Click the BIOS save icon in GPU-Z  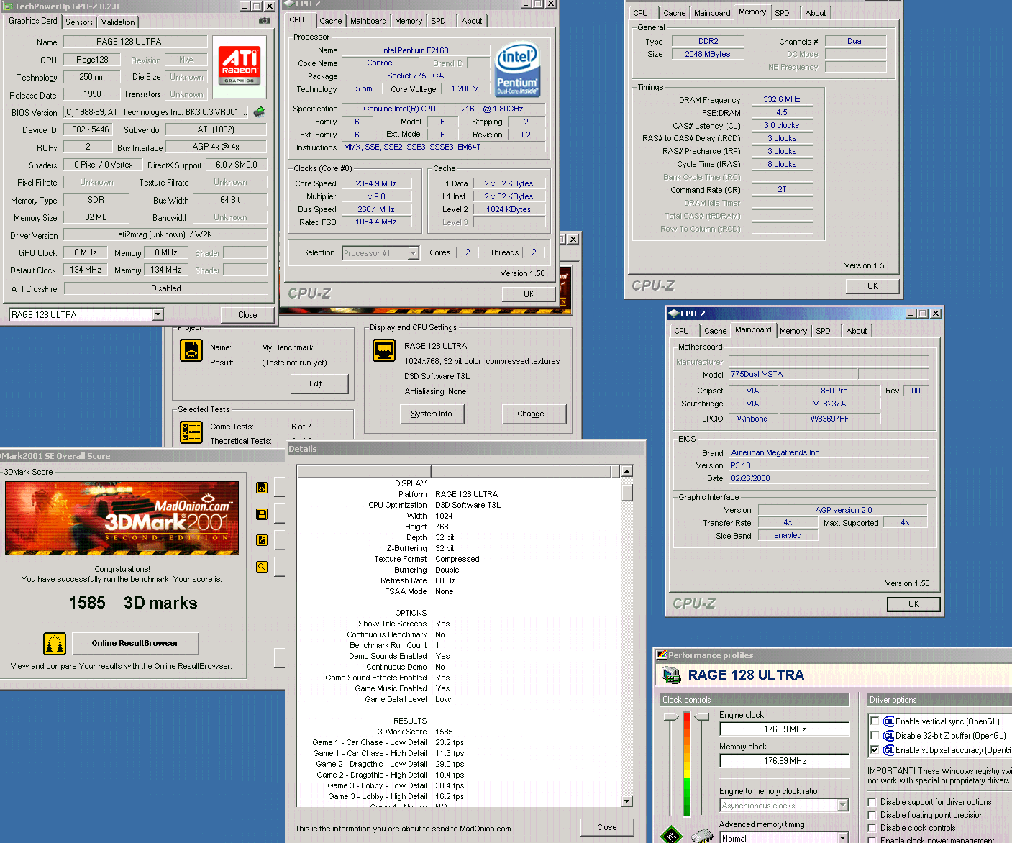pos(260,111)
